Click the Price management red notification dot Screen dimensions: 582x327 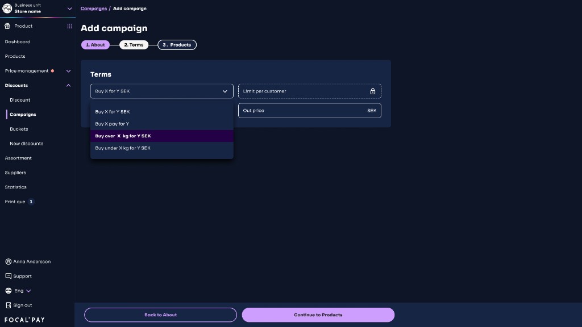pos(52,71)
